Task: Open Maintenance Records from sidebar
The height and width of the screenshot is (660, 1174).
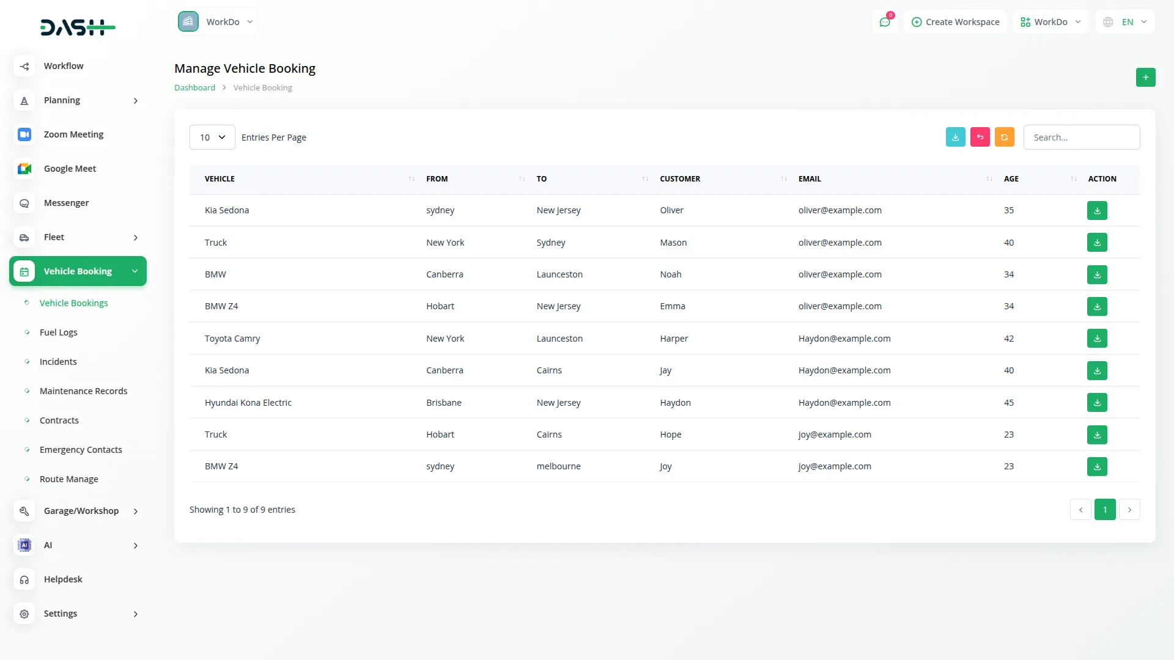Action: click(83, 391)
